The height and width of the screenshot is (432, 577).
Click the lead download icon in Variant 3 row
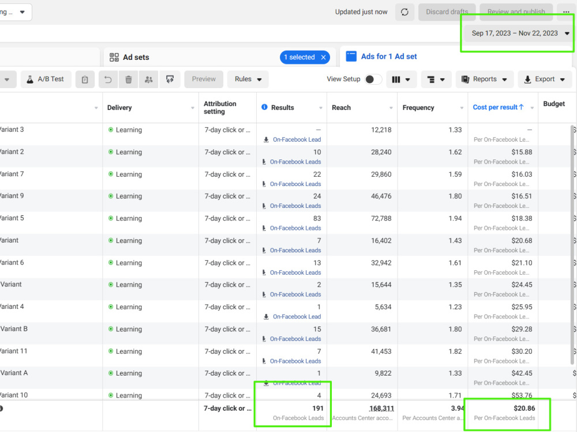click(x=266, y=139)
